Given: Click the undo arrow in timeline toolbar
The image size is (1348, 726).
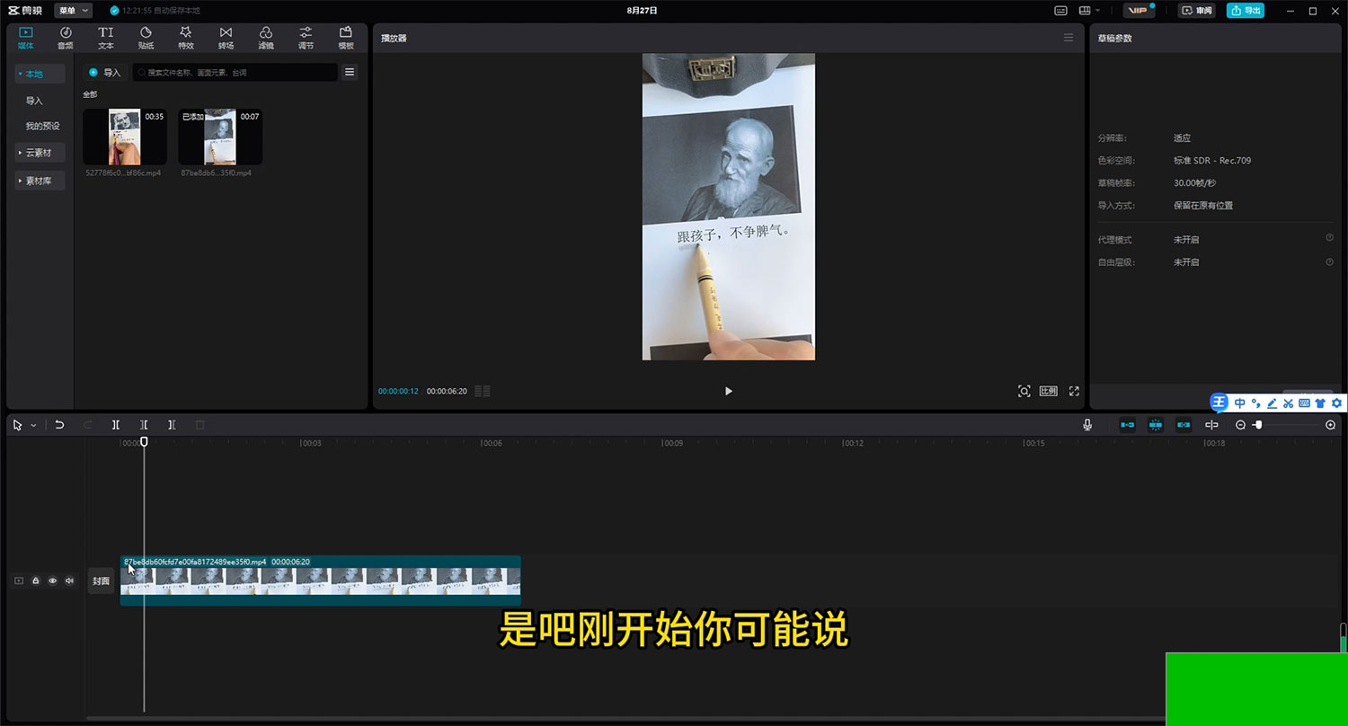Looking at the screenshot, I should (59, 425).
